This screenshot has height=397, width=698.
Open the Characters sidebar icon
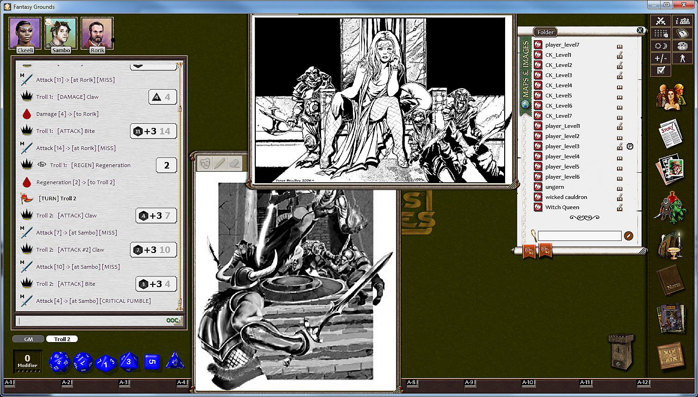coord(670,96)
